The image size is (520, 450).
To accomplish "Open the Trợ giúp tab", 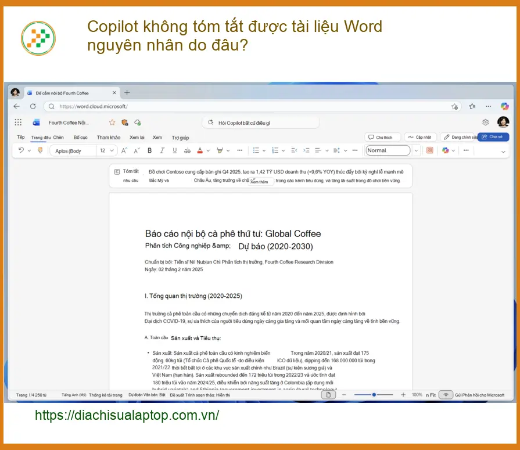I will (x=181, y=138).
